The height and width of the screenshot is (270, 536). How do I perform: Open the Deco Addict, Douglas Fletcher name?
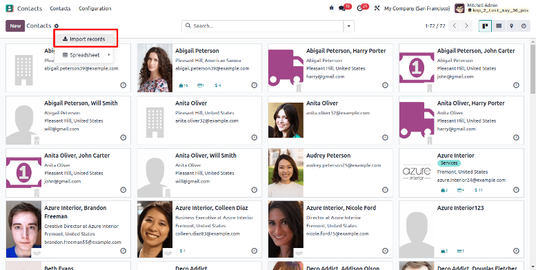pyautogui.click(x=477, y=268)
